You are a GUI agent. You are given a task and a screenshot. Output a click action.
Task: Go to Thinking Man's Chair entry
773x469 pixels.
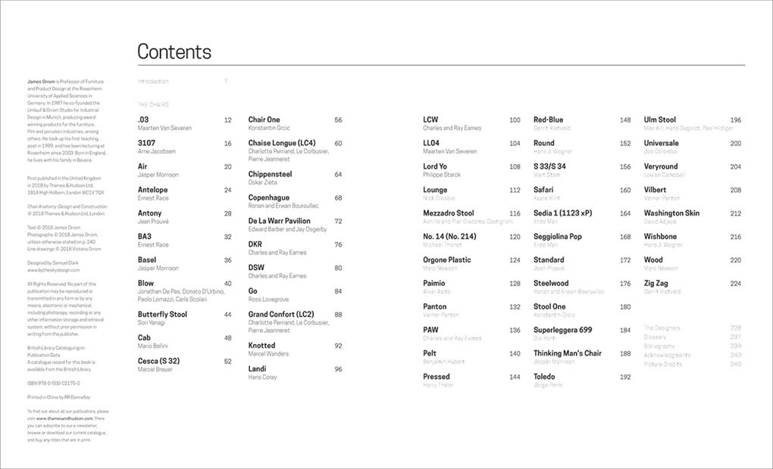(x=567, y=353)
